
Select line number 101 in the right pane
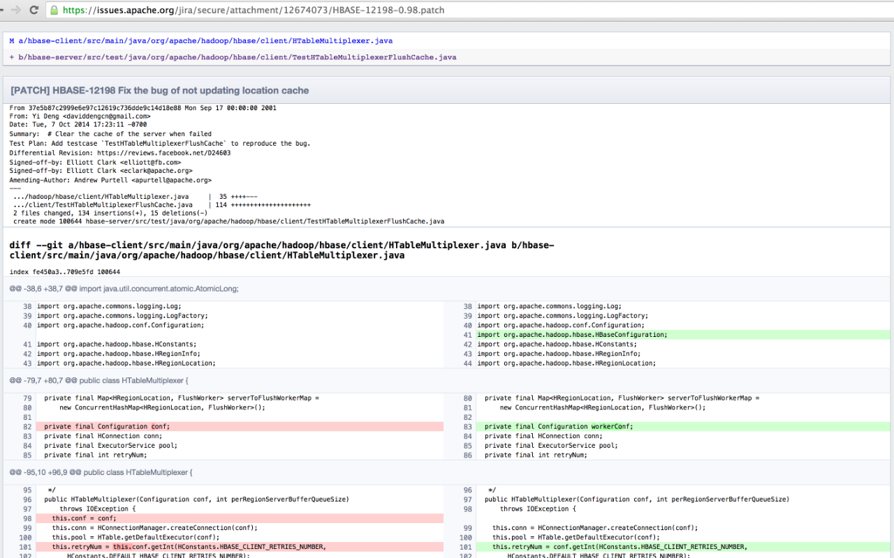click(x=465, y=547)
